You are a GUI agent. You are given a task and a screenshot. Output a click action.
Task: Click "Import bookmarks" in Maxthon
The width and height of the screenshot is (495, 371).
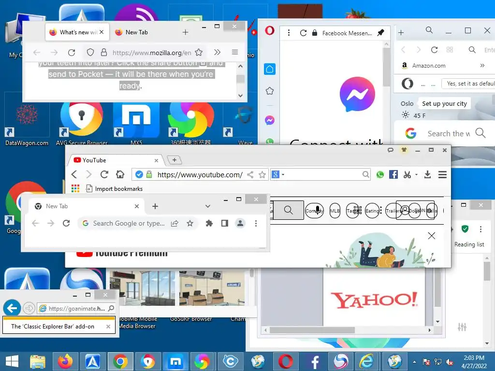pos(114,189)
